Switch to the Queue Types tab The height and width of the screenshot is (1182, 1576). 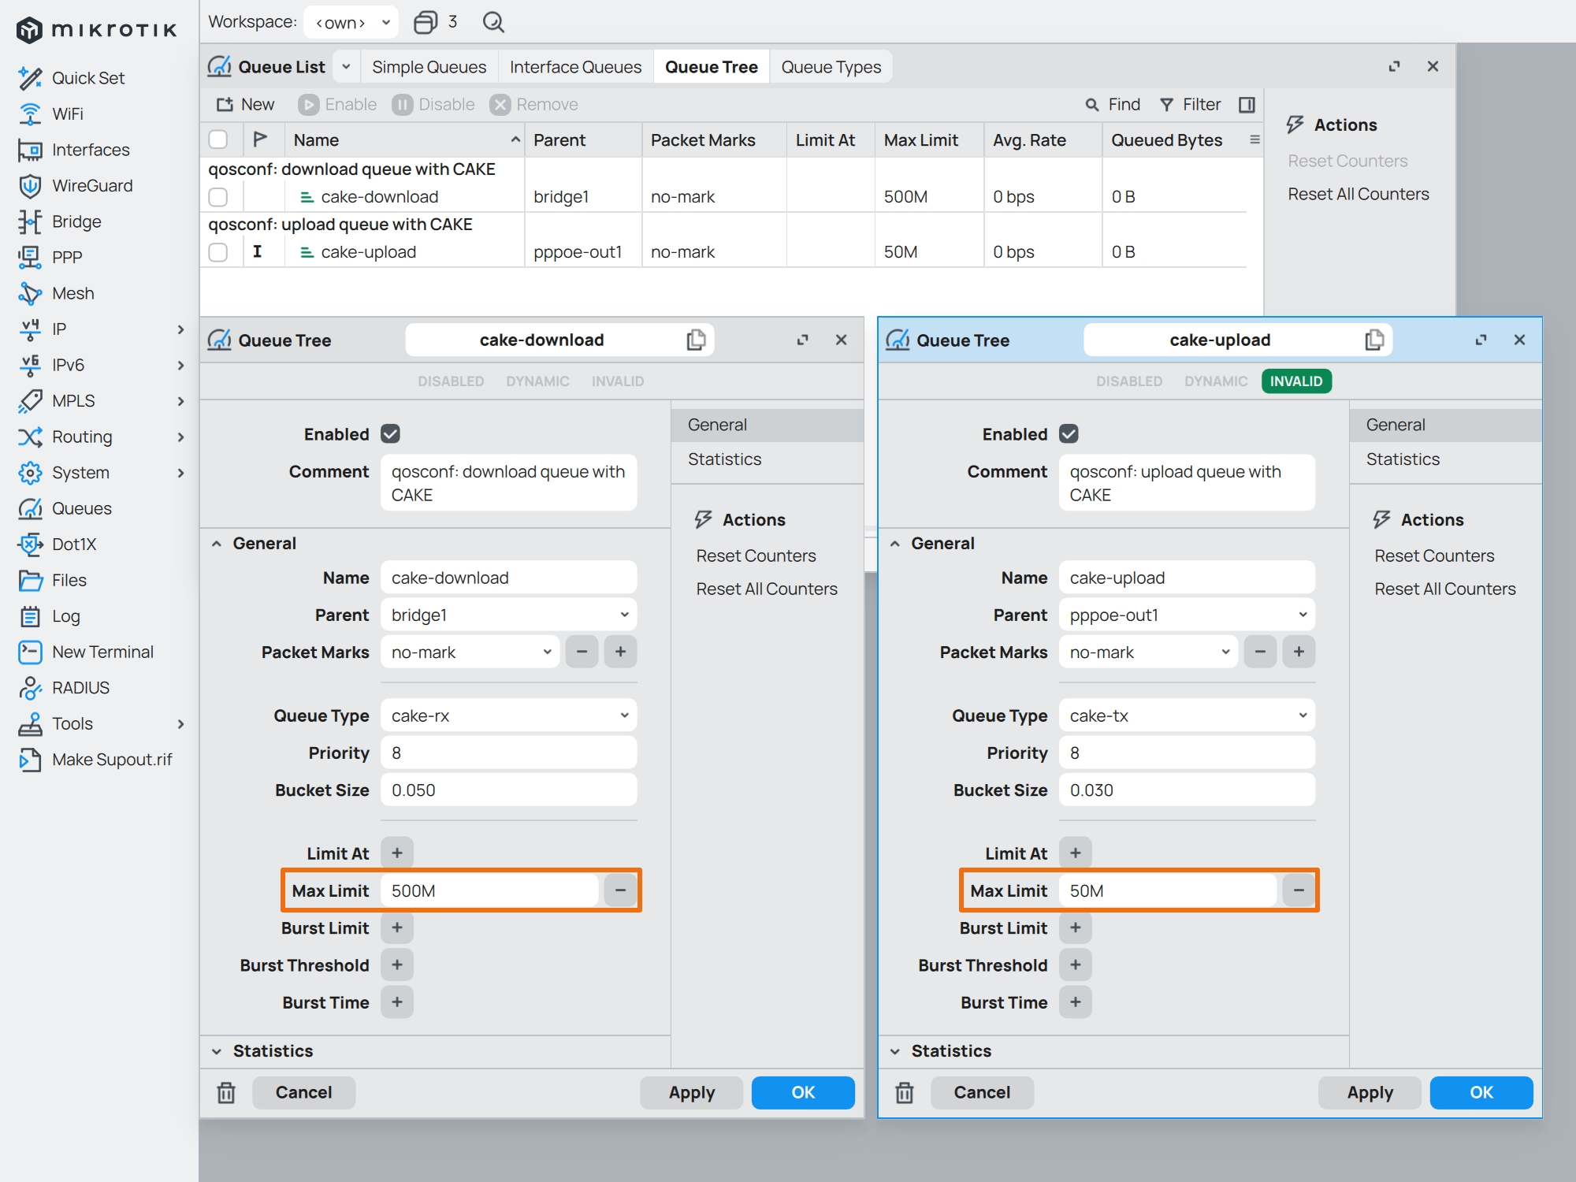click(x=831, y=67)
